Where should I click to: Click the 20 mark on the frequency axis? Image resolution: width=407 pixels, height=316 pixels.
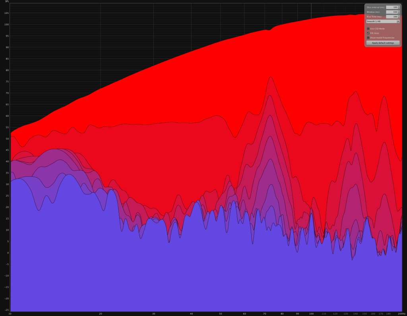pos(101,314)
